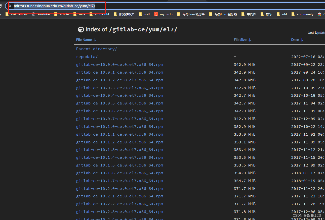Click the 354.9 MiB file size value

click(x=245, y=173)
